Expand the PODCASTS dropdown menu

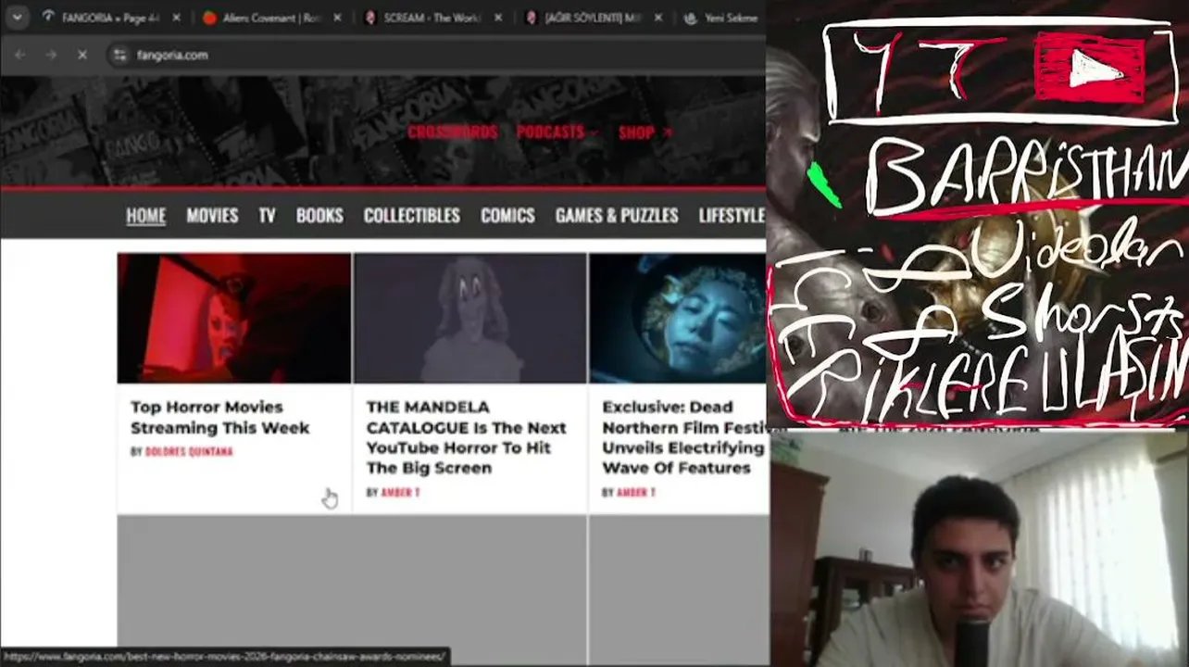[557, 132]
